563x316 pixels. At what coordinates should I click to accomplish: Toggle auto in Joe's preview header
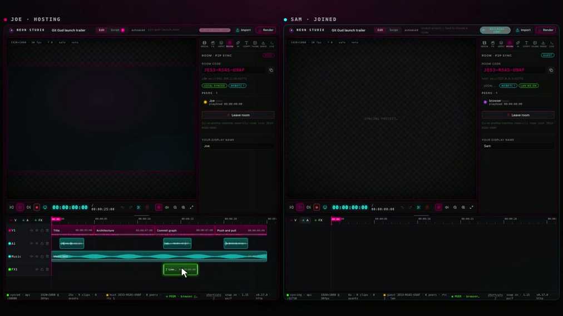tap(75, 42)
